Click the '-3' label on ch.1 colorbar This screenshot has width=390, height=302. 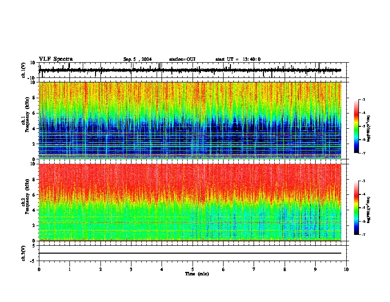coord(363,99)
